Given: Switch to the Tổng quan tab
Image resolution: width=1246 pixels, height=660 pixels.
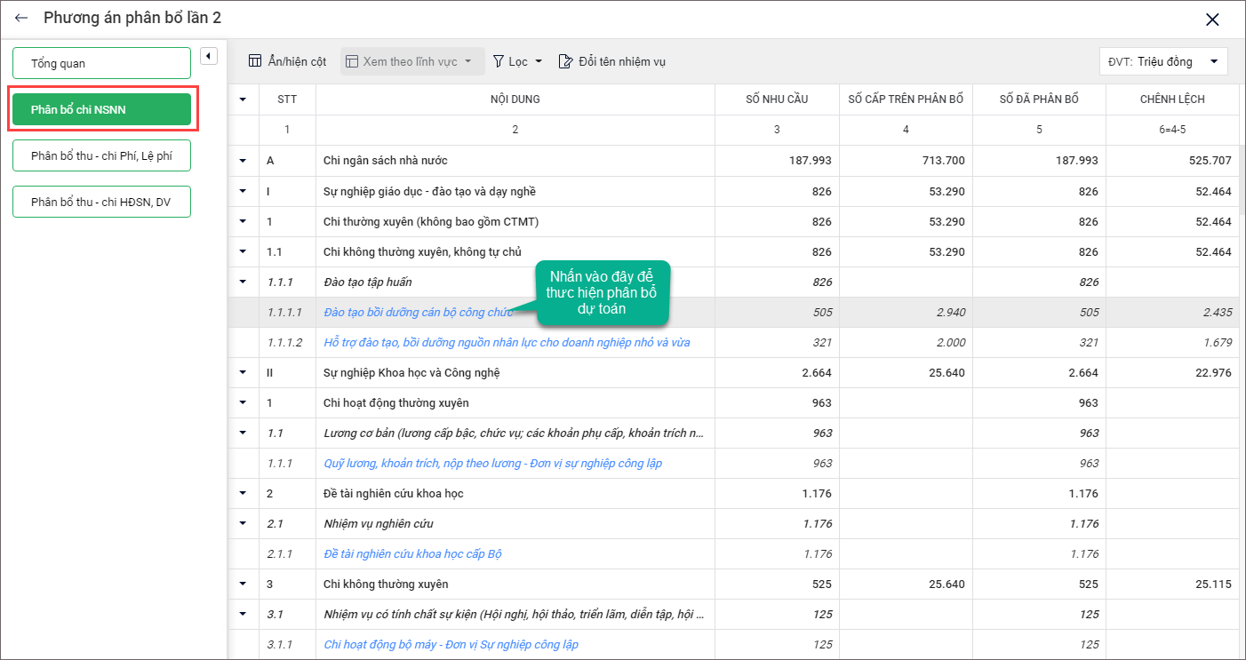Looking at the screenshot, I should (101, 63).
